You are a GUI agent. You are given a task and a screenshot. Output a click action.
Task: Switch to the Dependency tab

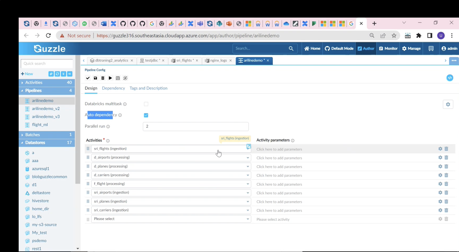pyautogui.click(x=113, y=88)
